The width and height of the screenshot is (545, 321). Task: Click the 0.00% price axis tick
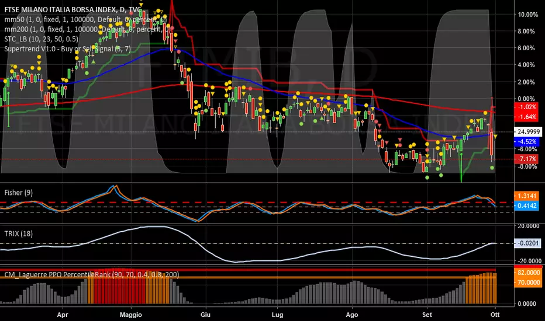(x=526, y=99)
